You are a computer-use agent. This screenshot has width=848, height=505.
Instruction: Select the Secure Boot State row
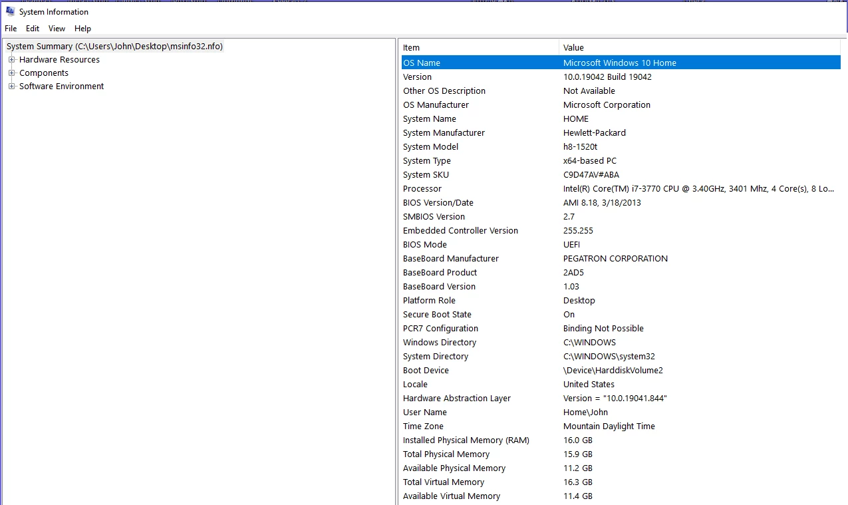[x=621, y=314]
